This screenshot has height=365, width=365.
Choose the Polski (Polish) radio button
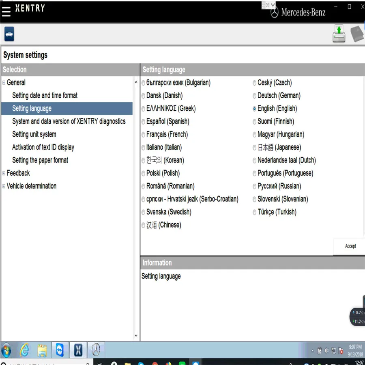(x=144, y=174)
